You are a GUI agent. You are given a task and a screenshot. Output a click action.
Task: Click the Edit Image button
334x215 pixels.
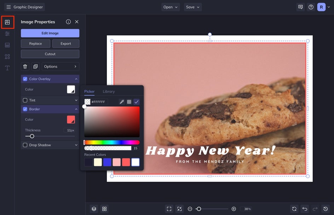click(50, 33)
